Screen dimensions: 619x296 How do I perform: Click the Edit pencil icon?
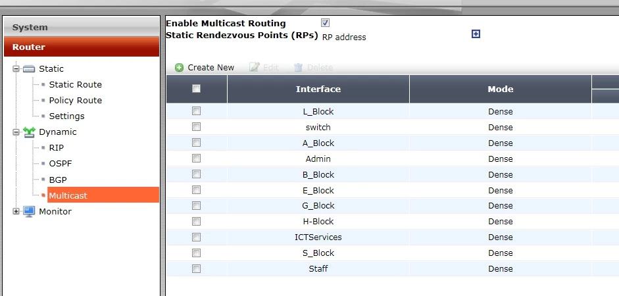(x=255, y=68)
